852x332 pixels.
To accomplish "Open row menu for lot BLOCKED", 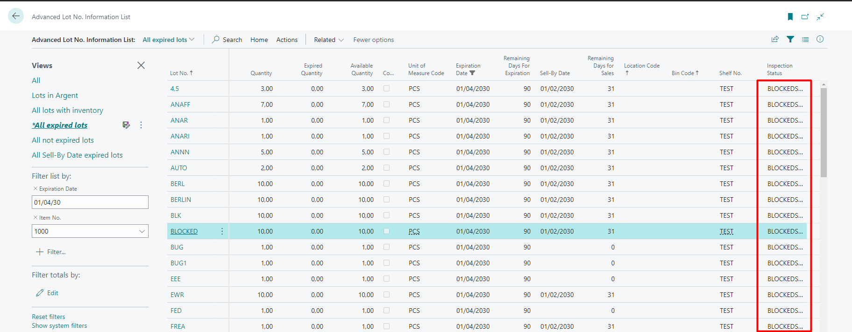I will (222, 231).
